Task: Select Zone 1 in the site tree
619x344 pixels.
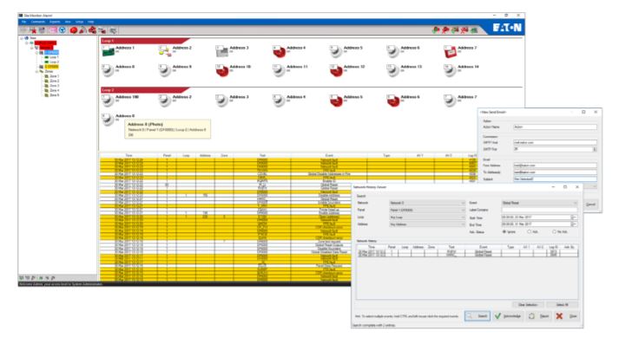Action: (54, 76)
